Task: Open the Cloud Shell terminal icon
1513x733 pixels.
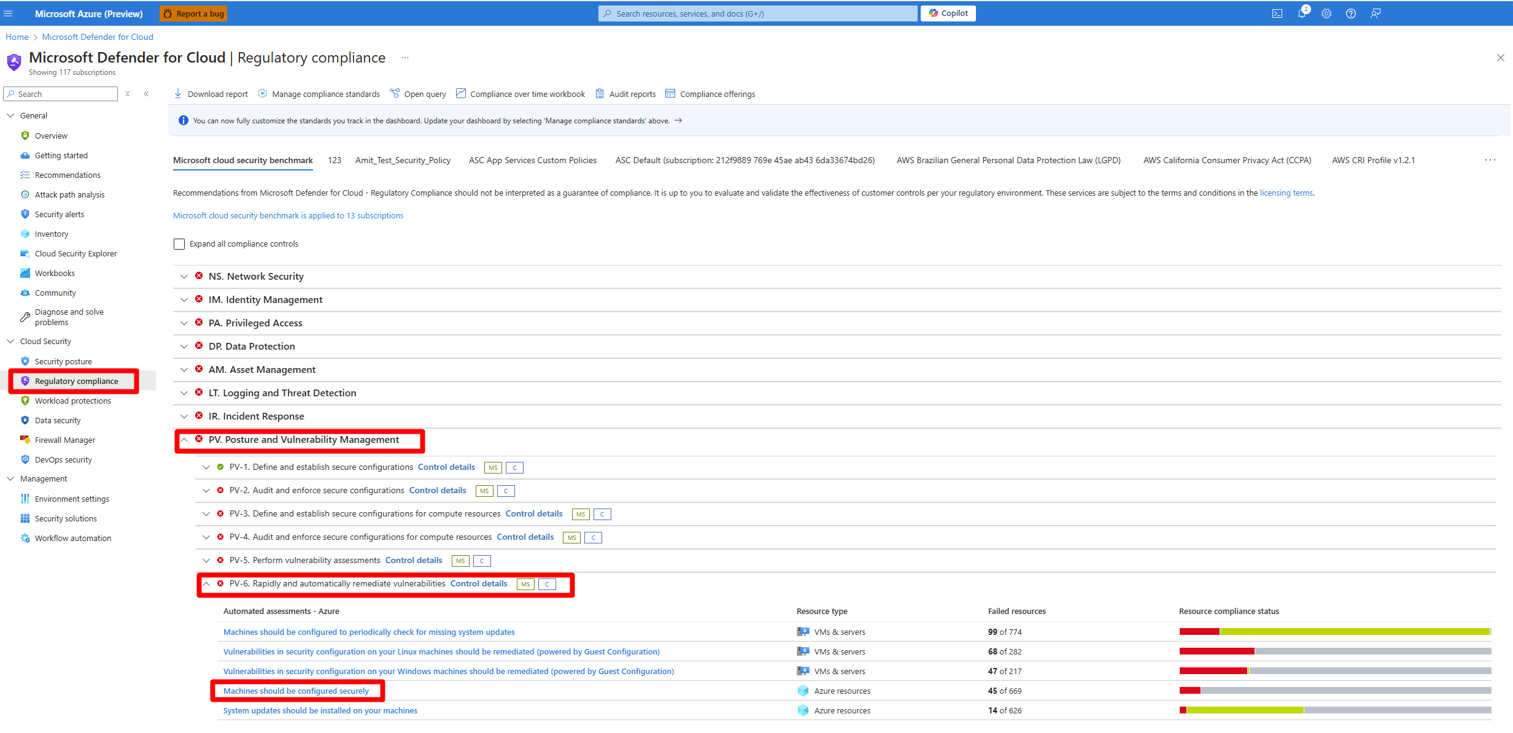Action: coord(1277,13)
